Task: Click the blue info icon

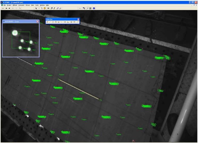Action: (x=94, y=8)
